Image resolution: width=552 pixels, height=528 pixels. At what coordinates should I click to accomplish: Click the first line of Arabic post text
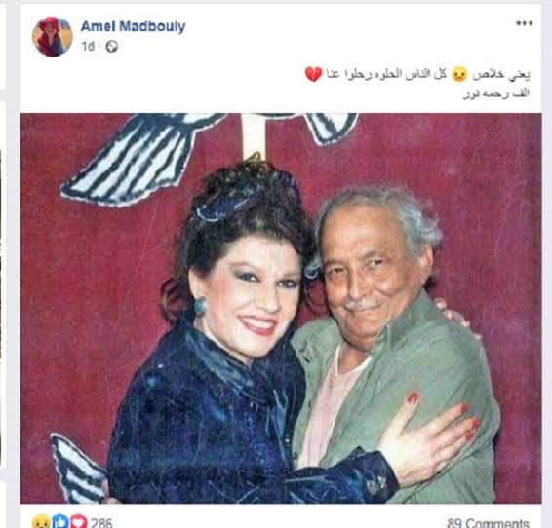(x=417, y=74)
